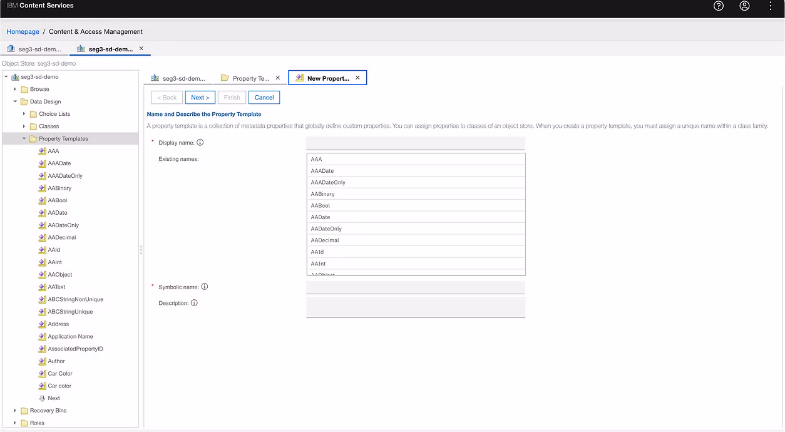
Task: Click the Address property icon in tree
Action: coord(42,324)
